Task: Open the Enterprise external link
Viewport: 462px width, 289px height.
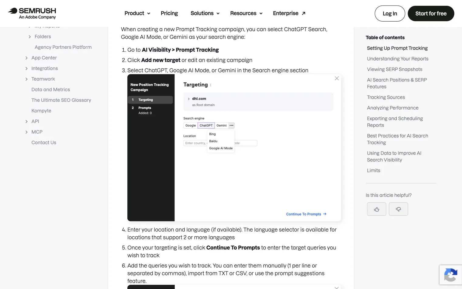Action: tap(289, 13)
